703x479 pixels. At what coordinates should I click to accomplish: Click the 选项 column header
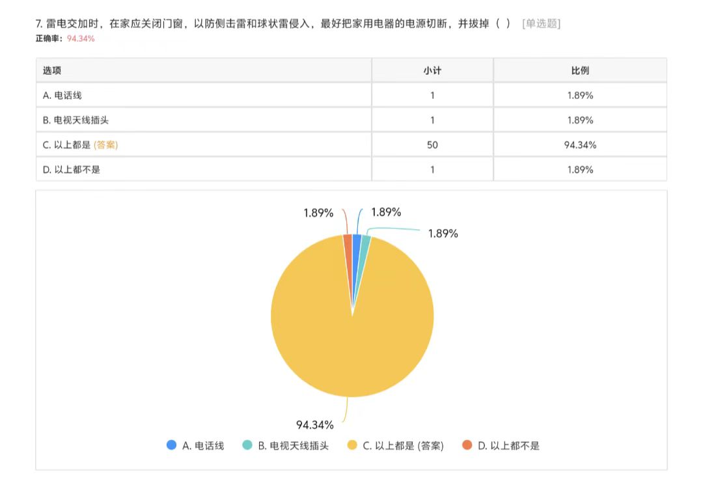[x=52, y=70]
